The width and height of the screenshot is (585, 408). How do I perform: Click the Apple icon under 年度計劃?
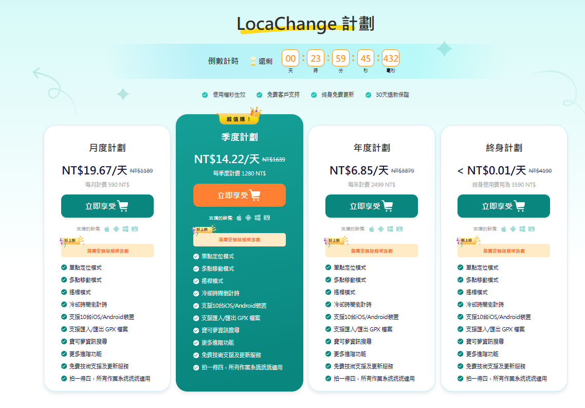click(x=372, y=229)
